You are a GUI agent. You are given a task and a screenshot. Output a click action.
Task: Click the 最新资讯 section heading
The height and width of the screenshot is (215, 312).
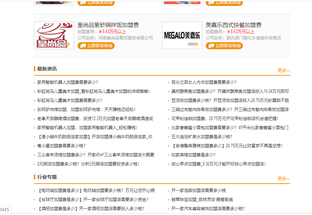coord(47,69)
